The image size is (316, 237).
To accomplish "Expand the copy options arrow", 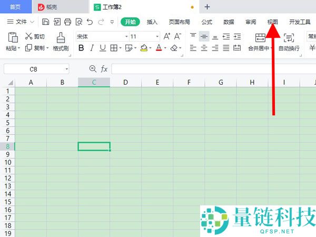I will point(47,48).
